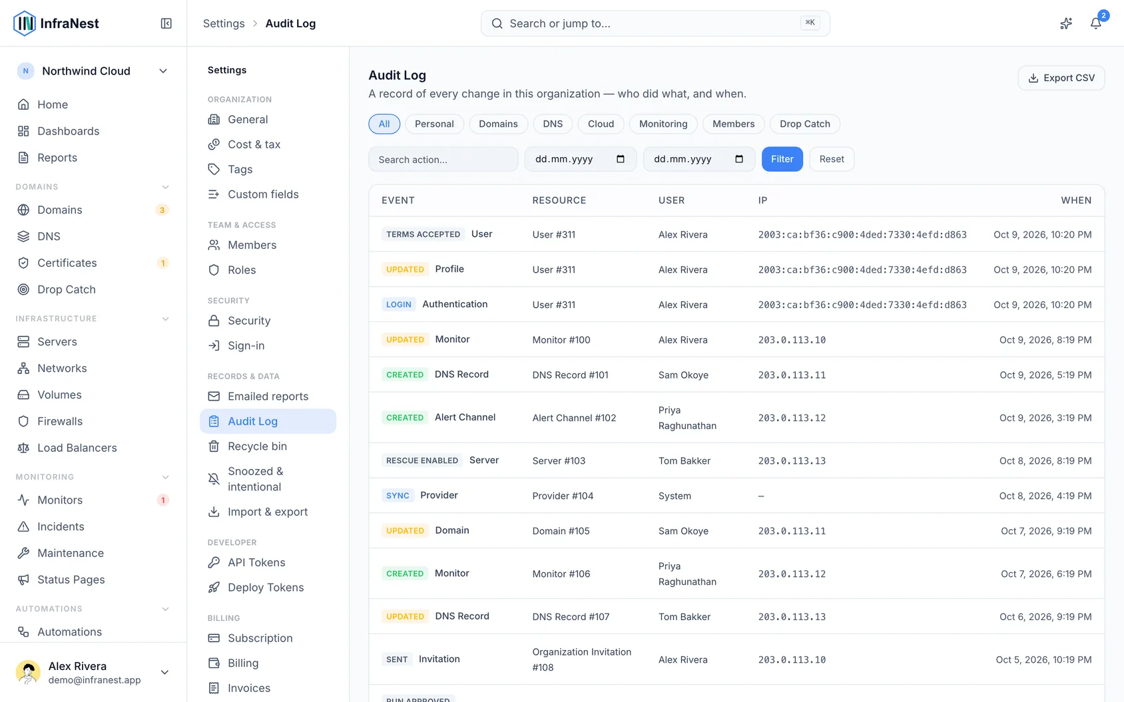Filter log by Monitoring tab
Image resolution: width=1124 pixels, height=702 pixels.
pyautogui.click(x=663, y=124)
